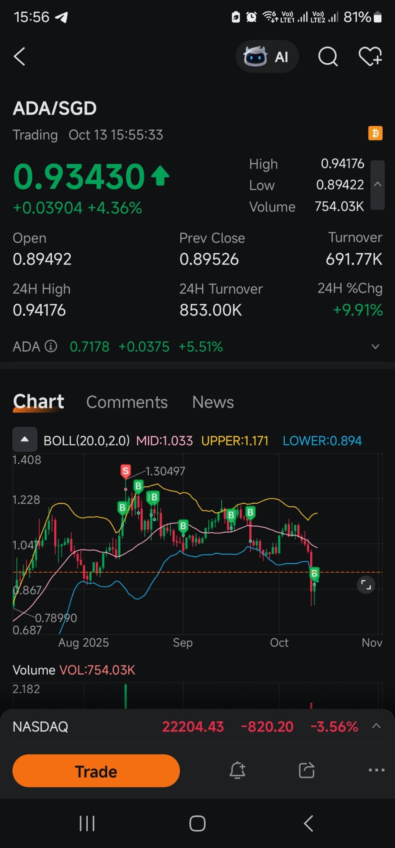Collapse the High/Low/Volume panel chevron
This screenshot has width=395, height=848.
click(x=378, y=185)
